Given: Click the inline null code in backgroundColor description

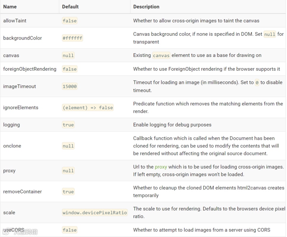Looking at the screenshot, I should click(x=270, y=34).
